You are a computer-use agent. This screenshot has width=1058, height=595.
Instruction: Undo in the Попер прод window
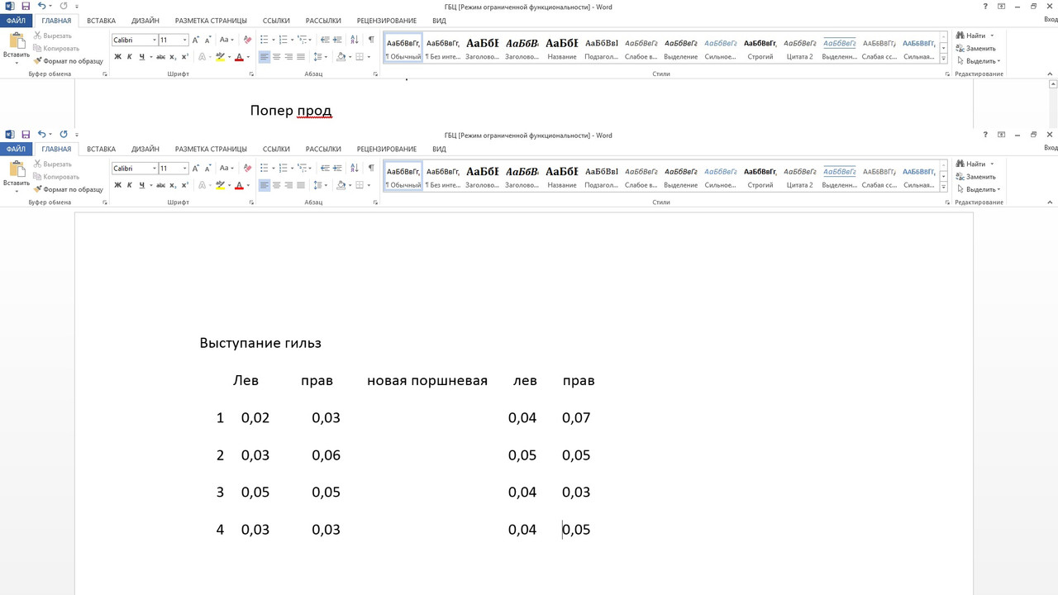point(41,6)
